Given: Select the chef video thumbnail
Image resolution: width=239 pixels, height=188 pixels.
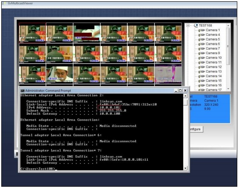Looking at the screenshot, I should (60, 74).
